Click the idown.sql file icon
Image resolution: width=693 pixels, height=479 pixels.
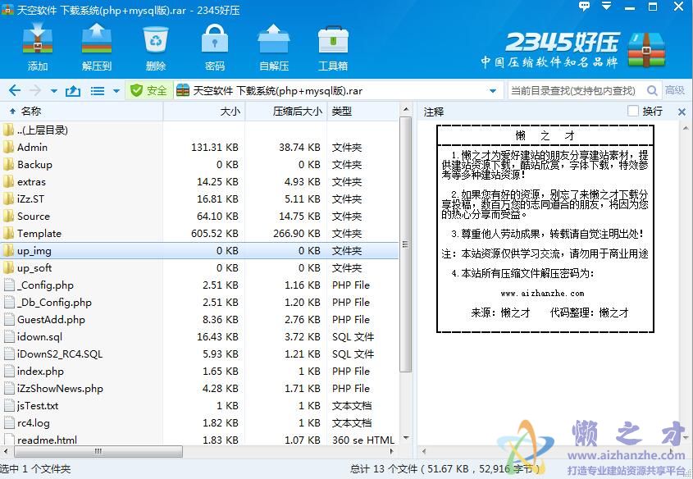point(9,337)
